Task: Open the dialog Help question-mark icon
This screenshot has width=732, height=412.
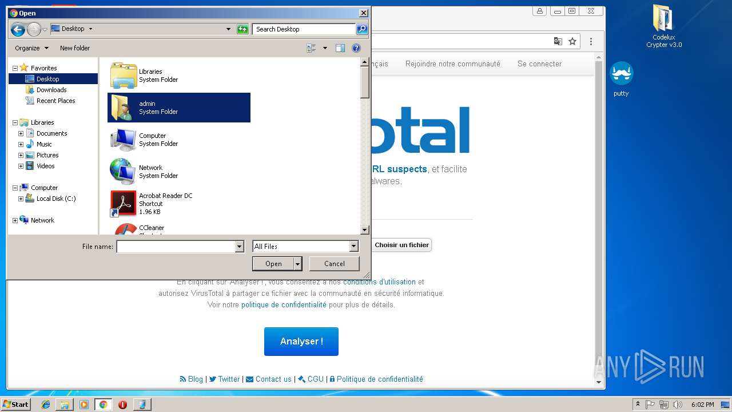Action: 356,48
